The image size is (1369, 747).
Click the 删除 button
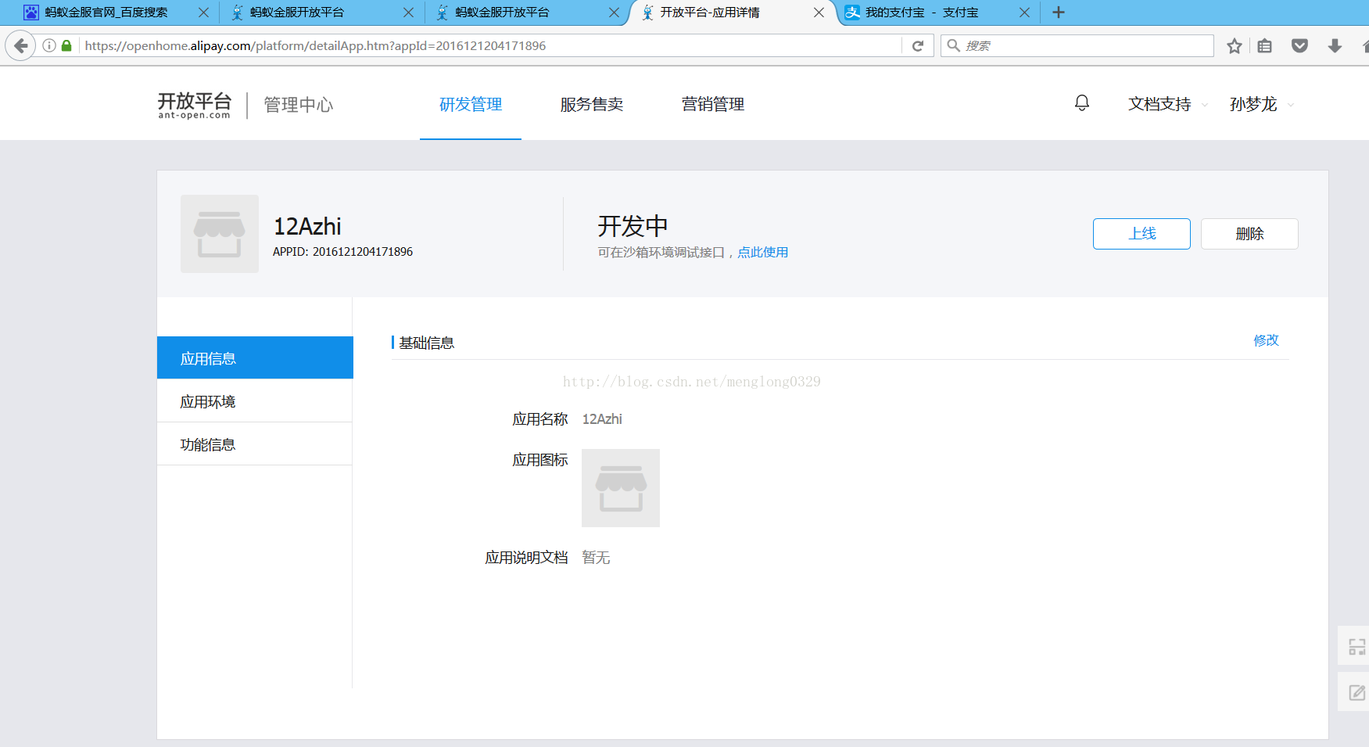(1249, 234)
